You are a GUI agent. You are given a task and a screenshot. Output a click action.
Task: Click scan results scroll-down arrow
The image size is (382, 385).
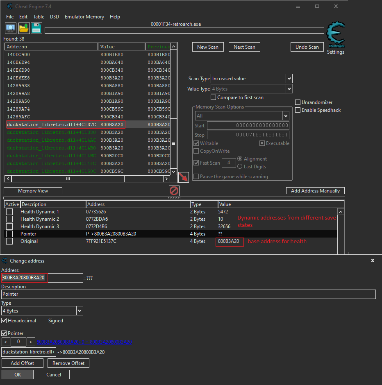(173, 172)
